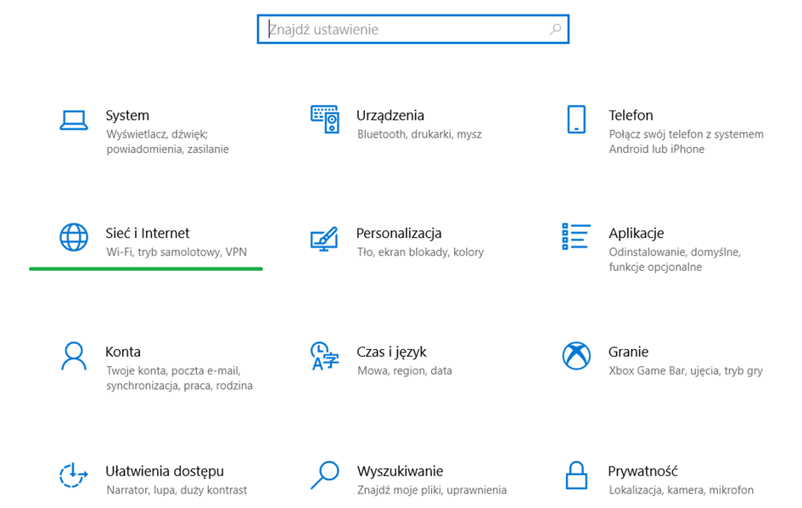
Task: Click the search magnifier in the search box
Action: (x=556, y=30)
